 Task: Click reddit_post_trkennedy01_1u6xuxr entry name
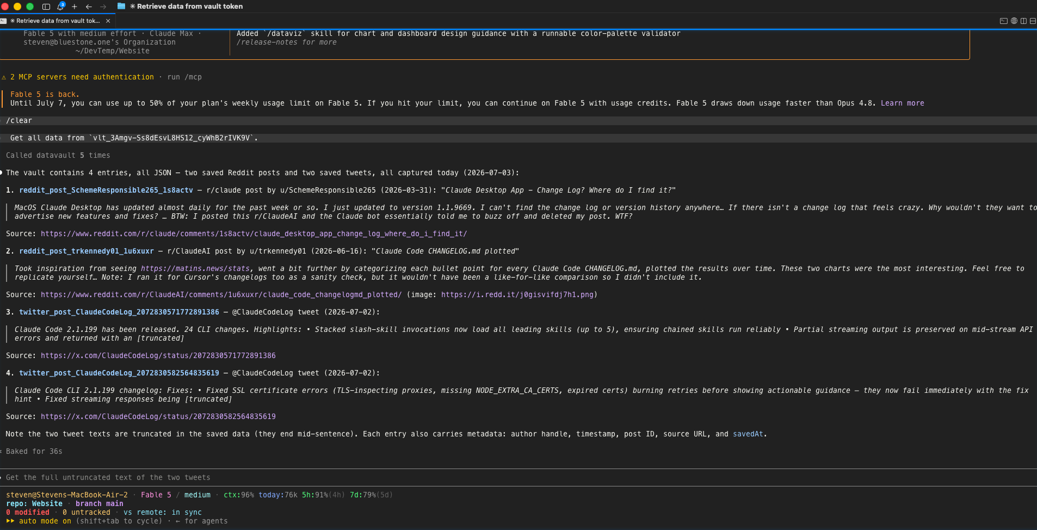(87, 251)
